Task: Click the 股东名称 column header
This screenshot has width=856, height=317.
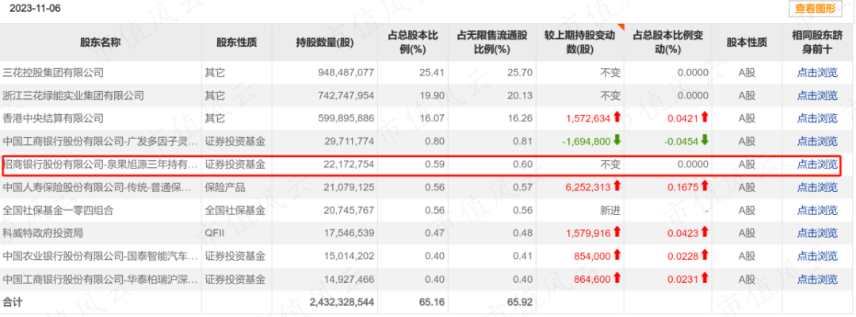Action: click(101, 43)
